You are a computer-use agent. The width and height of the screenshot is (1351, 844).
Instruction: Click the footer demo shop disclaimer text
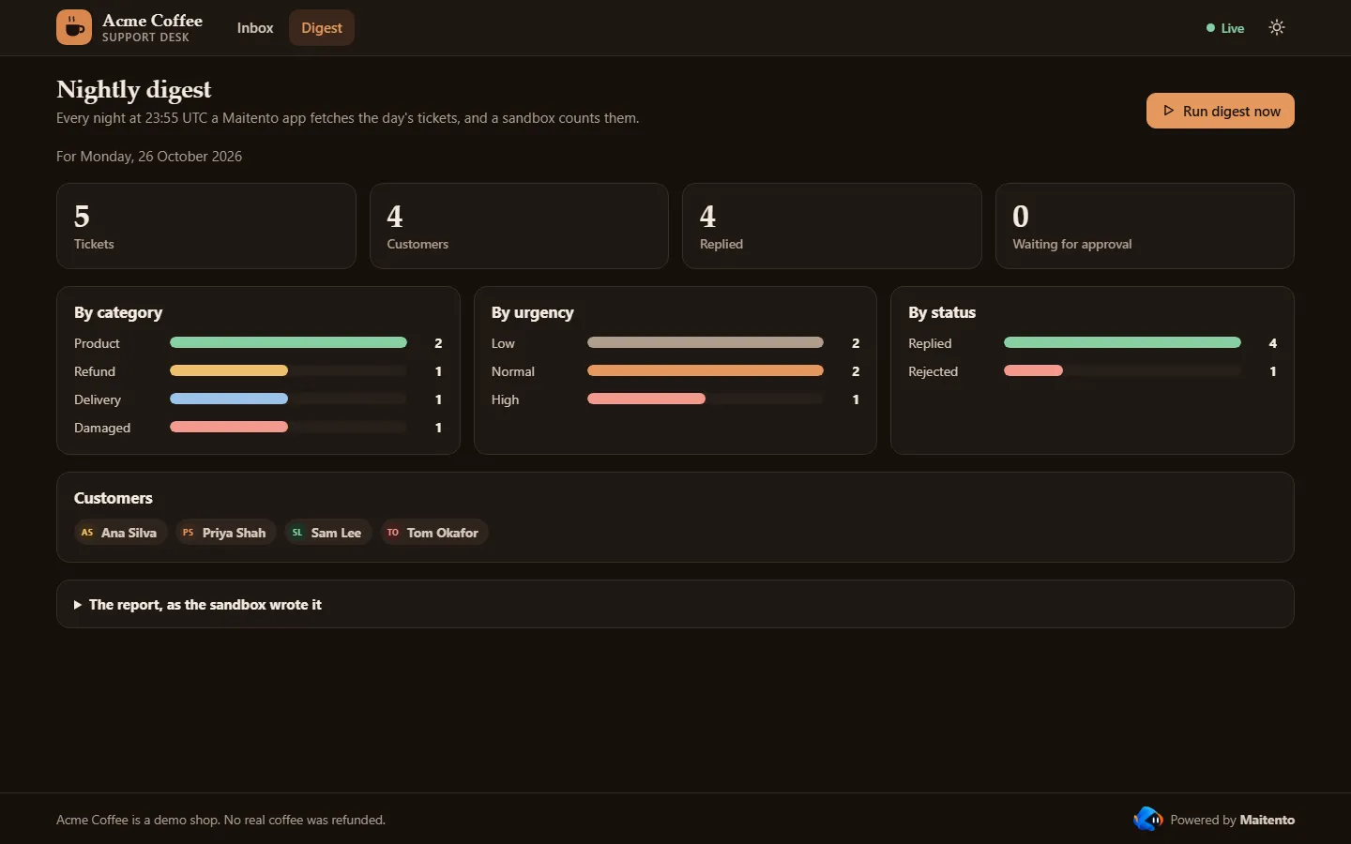(x=220, y=820)
